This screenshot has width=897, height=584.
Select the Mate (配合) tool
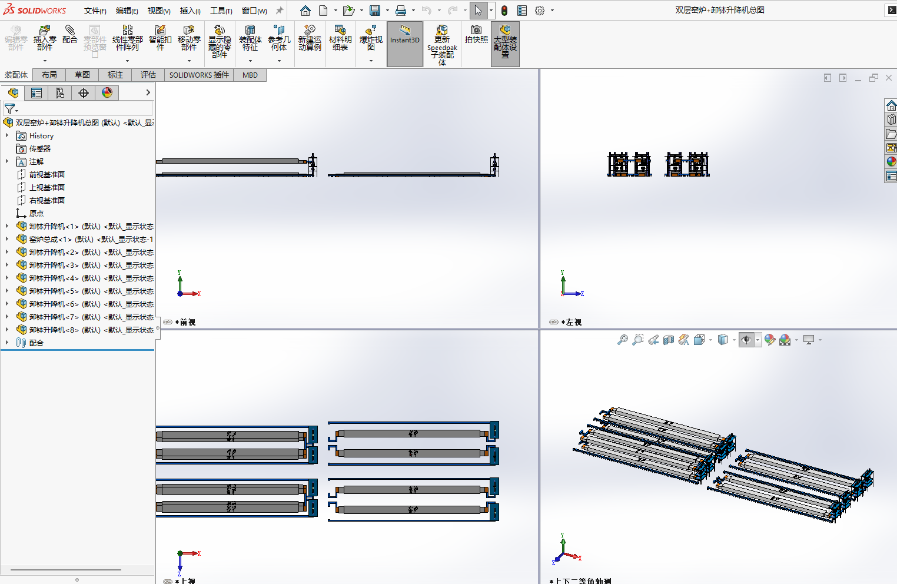(x=70, y=35)
